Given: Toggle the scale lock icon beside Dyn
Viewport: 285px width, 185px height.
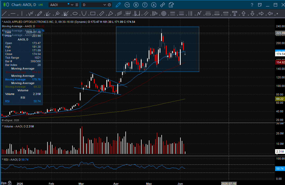Looking at the screenshot, I should (10, 183).
